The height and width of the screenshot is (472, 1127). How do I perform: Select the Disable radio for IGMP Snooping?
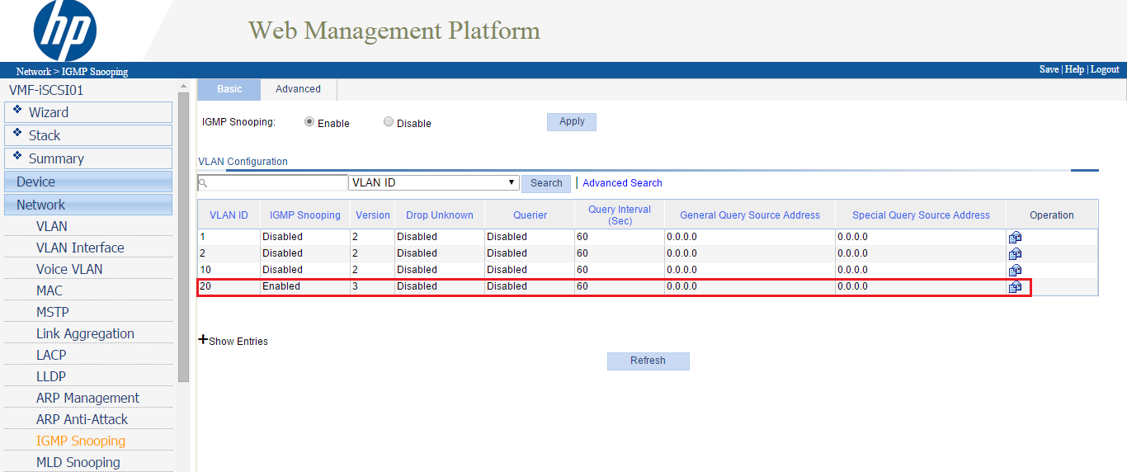coord(389,122)
